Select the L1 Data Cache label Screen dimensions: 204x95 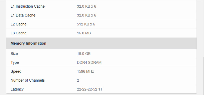(x=23, y=15)
